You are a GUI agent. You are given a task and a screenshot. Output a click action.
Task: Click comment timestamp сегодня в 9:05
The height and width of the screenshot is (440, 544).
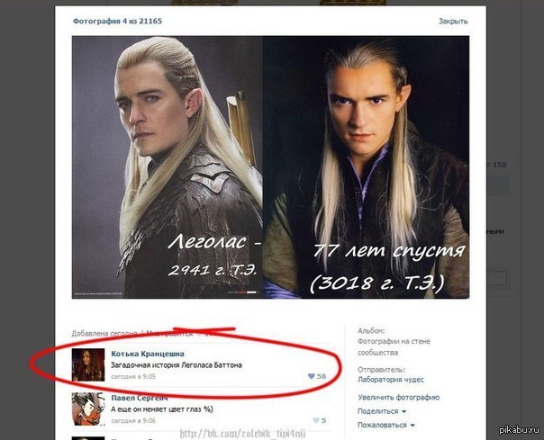(x=133, y=376)
